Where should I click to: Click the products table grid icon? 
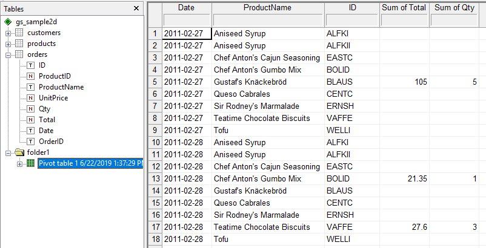(19, 44)
